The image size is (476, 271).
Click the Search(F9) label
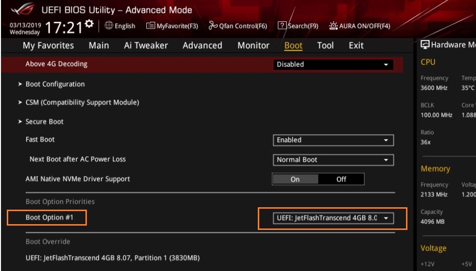303,26
